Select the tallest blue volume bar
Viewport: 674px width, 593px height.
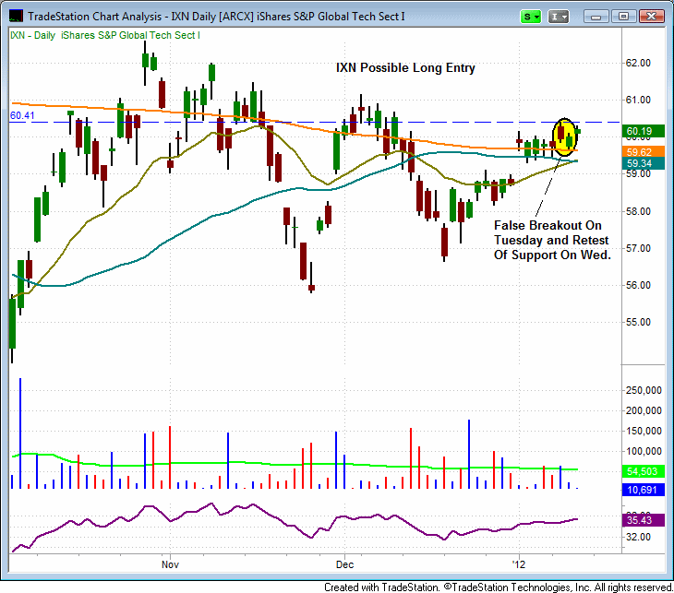pos(20,433)
